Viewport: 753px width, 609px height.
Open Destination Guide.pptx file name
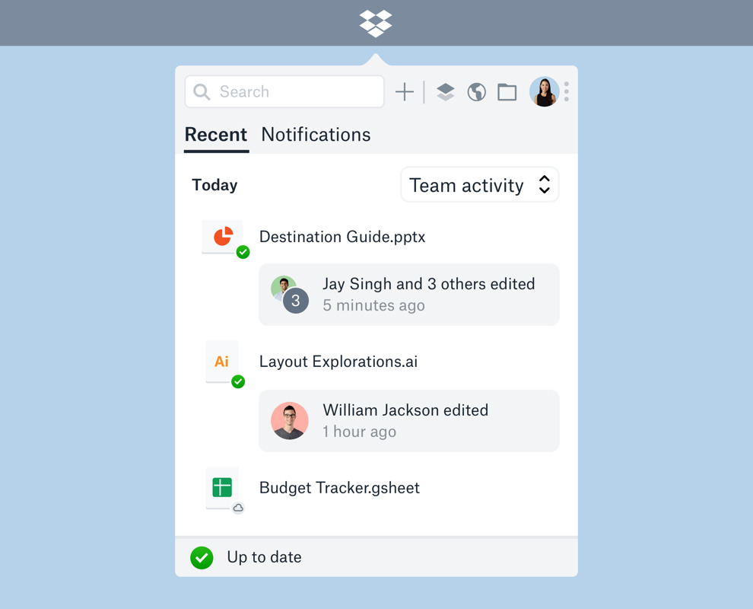point(342,237)
